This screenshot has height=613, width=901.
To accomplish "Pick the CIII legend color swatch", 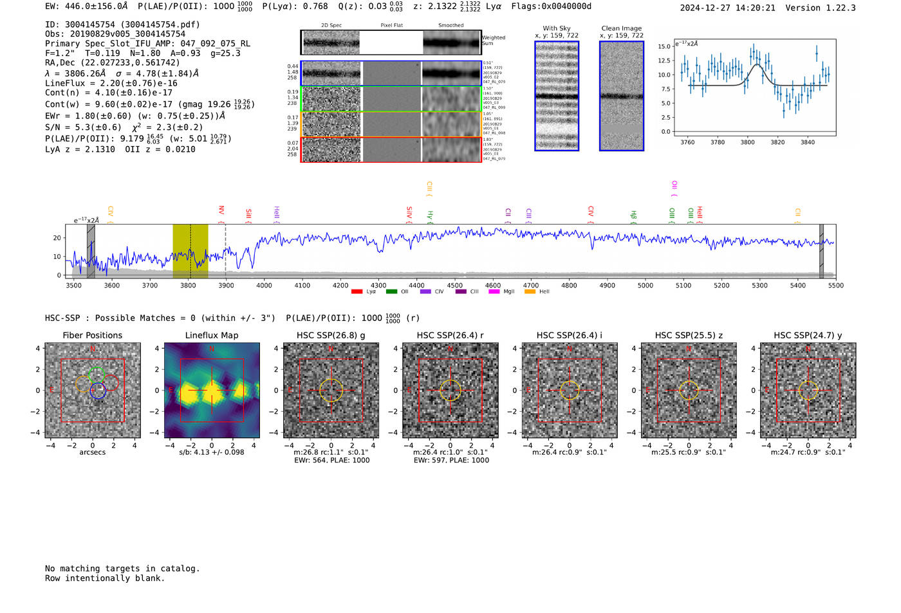I will (x=461, y=291).
